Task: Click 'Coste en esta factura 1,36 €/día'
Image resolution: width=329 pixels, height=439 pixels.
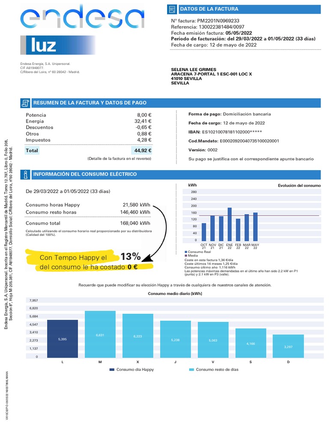Action: pyautogui.click(x=209, y=260)
